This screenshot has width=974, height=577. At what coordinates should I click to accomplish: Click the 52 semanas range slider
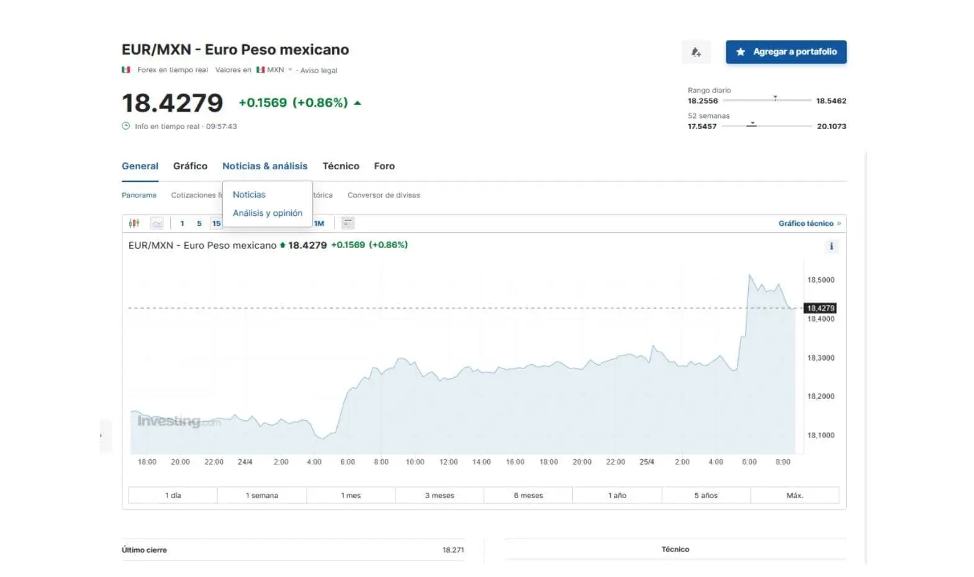click(767, 125)
